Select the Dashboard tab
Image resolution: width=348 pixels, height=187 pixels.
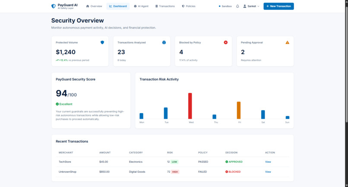click(x=118, y=6)
